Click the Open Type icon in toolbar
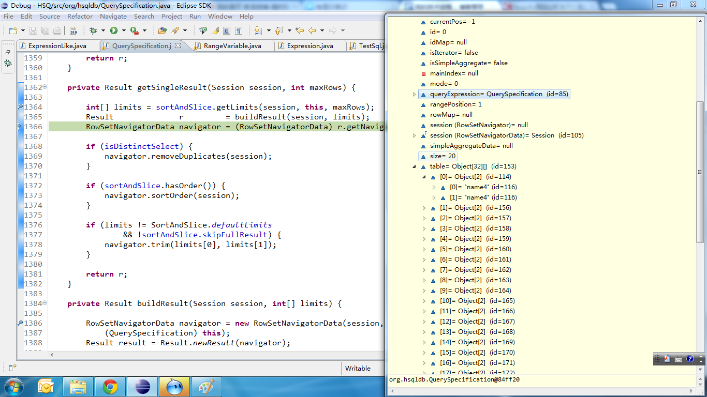This screenshot has width=707, height=397. pyautogui.click(x=163, y=30)
